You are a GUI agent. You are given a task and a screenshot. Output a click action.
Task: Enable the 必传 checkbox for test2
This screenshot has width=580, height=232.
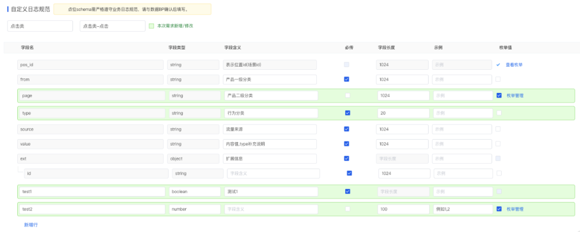(x=347, y=209)
